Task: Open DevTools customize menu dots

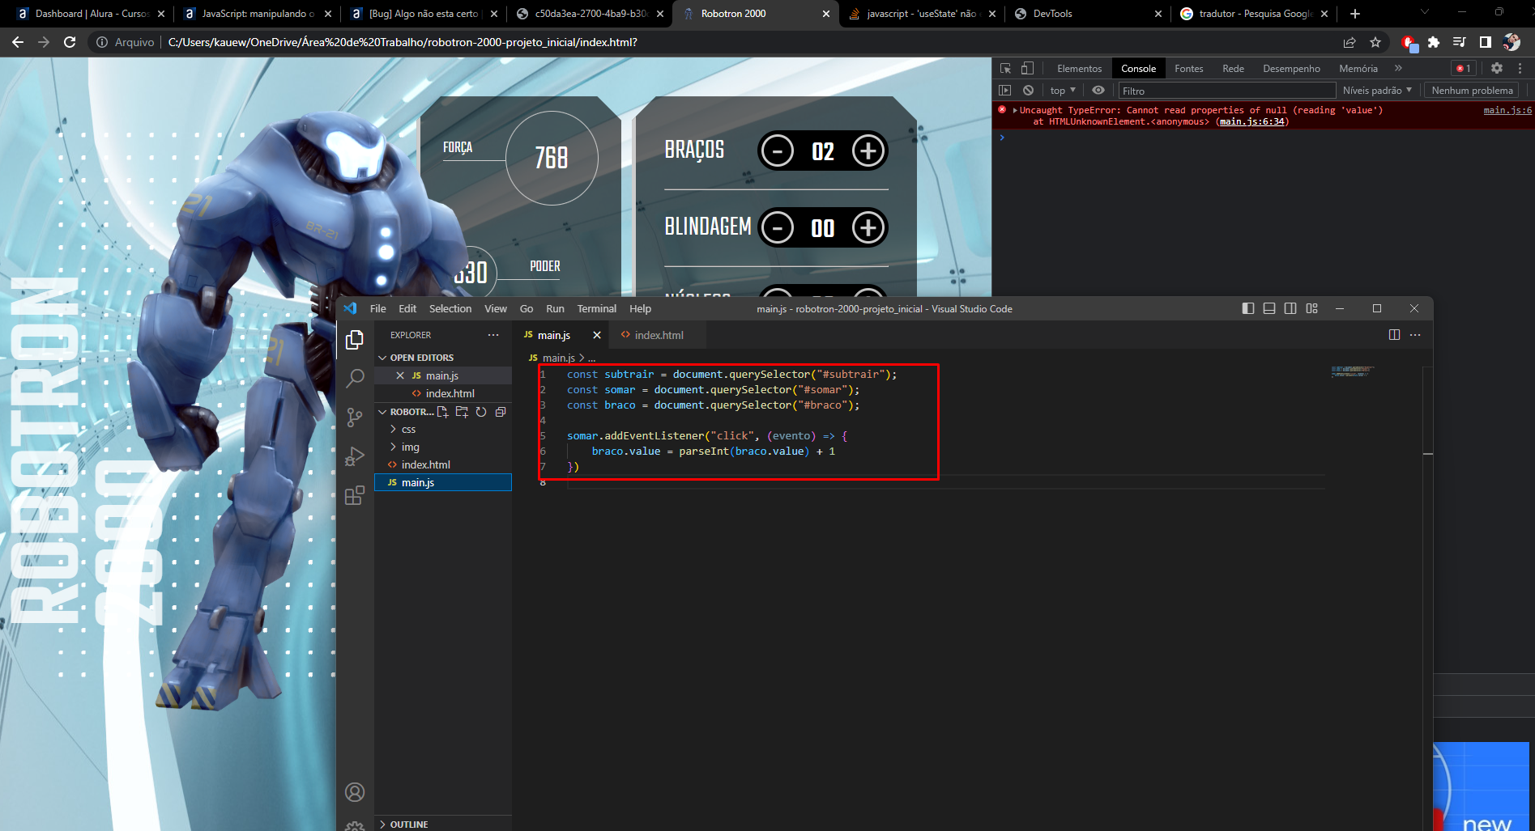Action: coord(1520,69)
